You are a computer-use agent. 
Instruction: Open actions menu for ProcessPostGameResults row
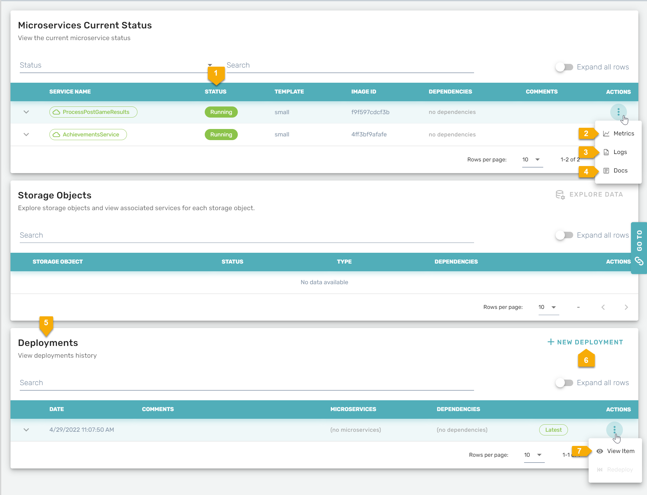point(618,112)
